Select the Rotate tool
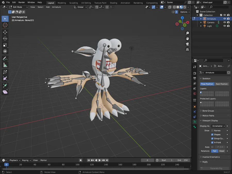Viewport: 232px width, 174px height. coord(5,39)
